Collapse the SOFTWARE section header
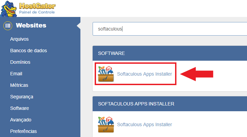Image resolution: width=247 pixels, height=137 pixels. [170, 53]
